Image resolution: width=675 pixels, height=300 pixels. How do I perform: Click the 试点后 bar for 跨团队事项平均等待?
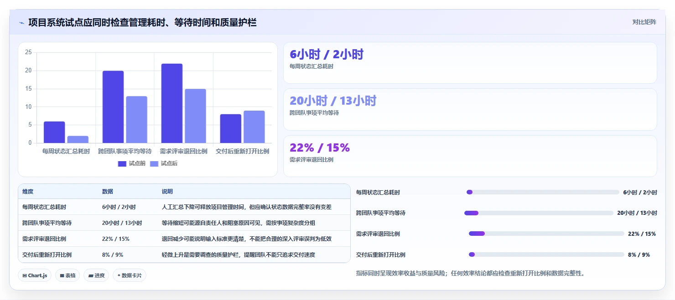pyautogui.click(x=137, y=120)
